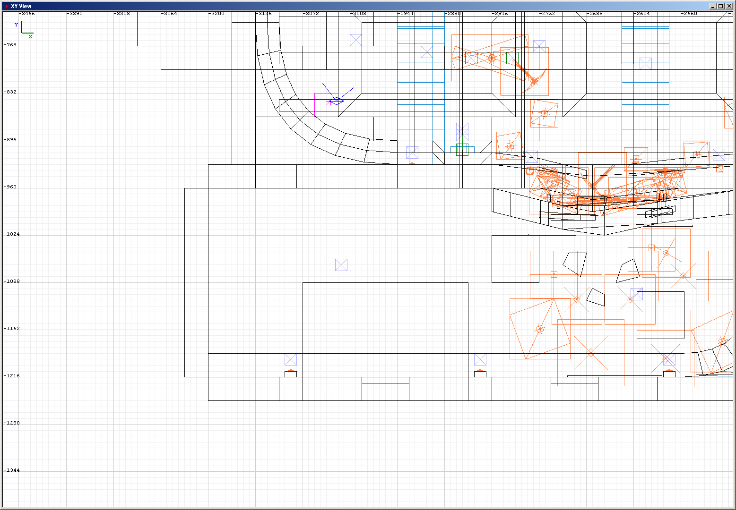
Task: Select the black pentagon-shaped brush outline
Action: click(x=575, y=263)
